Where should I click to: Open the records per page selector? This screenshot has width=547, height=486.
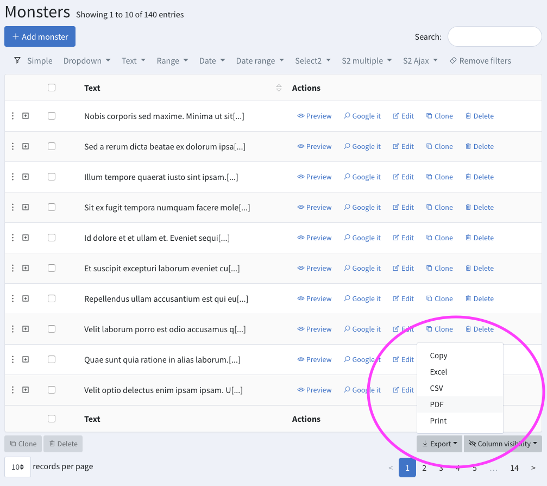pyautogui.click(x=17, y=467)
